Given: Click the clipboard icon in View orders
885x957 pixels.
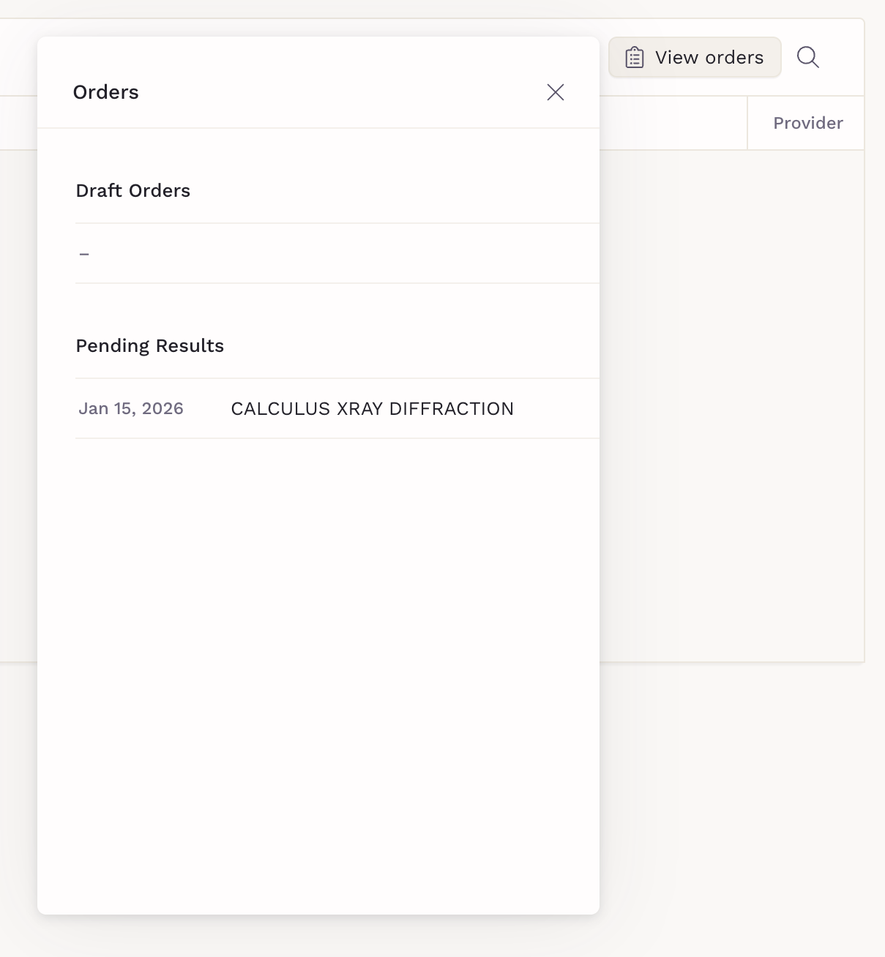Looking at the screenshot, I should point(635,57).
